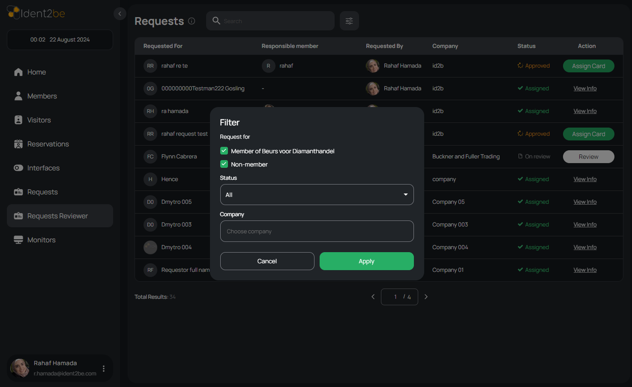
Task: Click the Visitors badge icon
Action: (x=18, y=120)
